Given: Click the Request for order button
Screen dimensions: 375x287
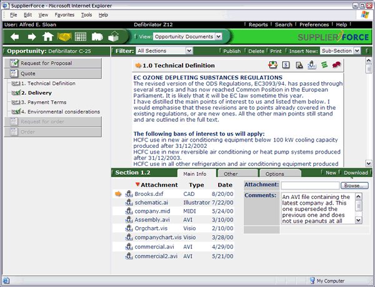Looking at the screenshot, I should point(53,122).
